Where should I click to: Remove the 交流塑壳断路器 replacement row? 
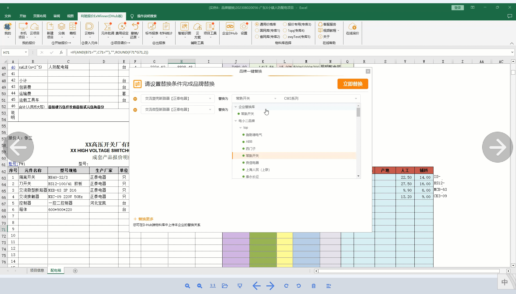[135, 99]
